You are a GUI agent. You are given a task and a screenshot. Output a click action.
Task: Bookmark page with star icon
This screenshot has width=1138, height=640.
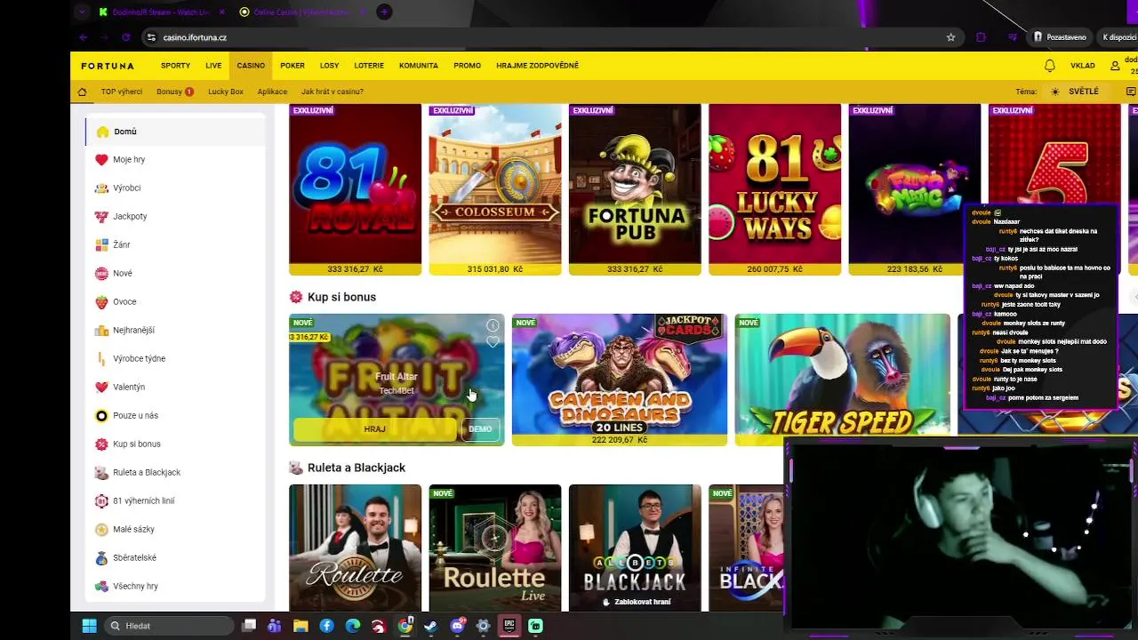coord(950,37)
